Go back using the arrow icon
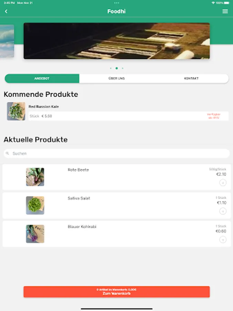 6,11
